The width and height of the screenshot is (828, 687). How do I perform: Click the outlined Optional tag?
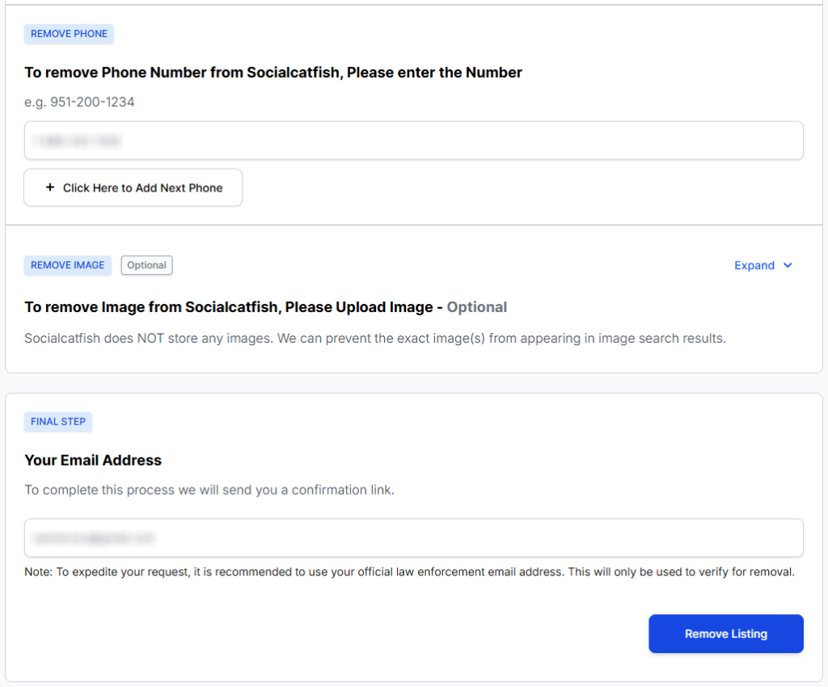click(x=146, y=265)
